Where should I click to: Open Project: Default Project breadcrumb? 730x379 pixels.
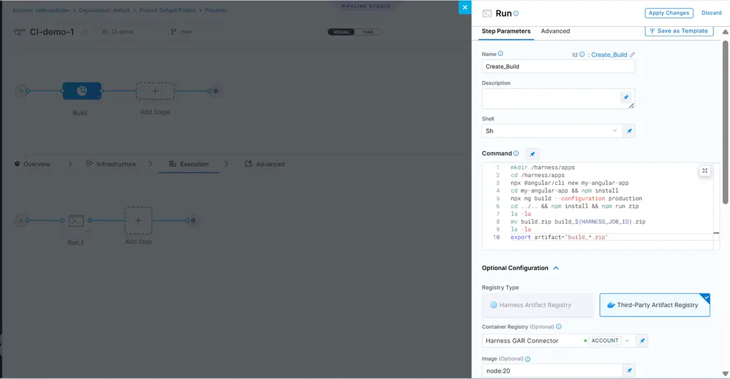167,10
